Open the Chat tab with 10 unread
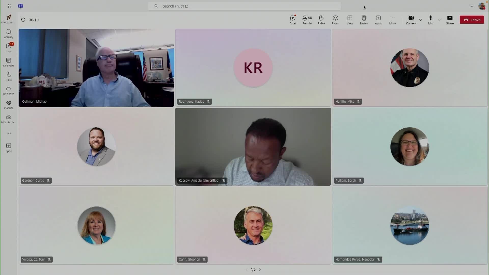Viewport: 489px width, 275px height. 9,47
